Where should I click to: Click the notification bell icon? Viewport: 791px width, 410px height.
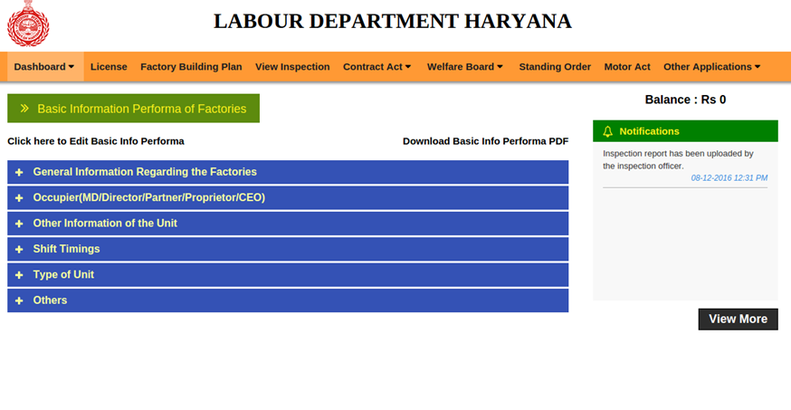pos(607,131)
